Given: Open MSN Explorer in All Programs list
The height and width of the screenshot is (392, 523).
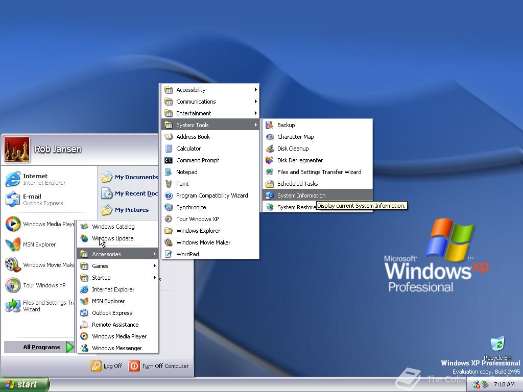Looking at the screenshot, I should 117,301.
